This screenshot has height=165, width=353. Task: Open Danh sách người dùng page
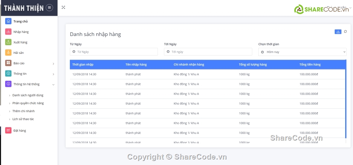(x=28, y=95)
